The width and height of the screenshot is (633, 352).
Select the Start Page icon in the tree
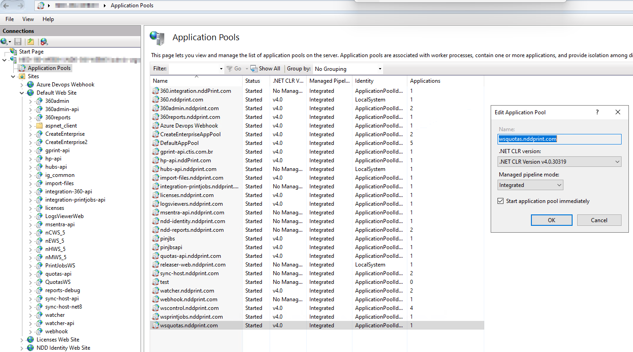pyautogui.click(x=14, y=52)
